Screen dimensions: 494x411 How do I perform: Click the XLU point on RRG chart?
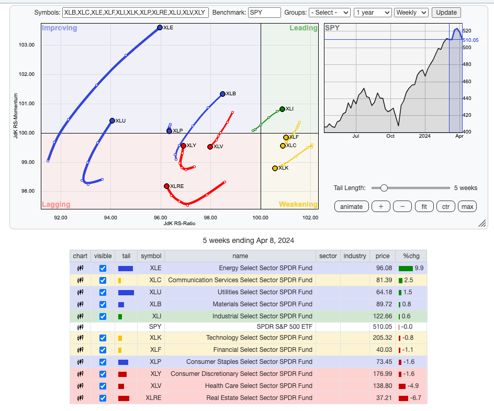pyautogui.click(x=112, y=121)
